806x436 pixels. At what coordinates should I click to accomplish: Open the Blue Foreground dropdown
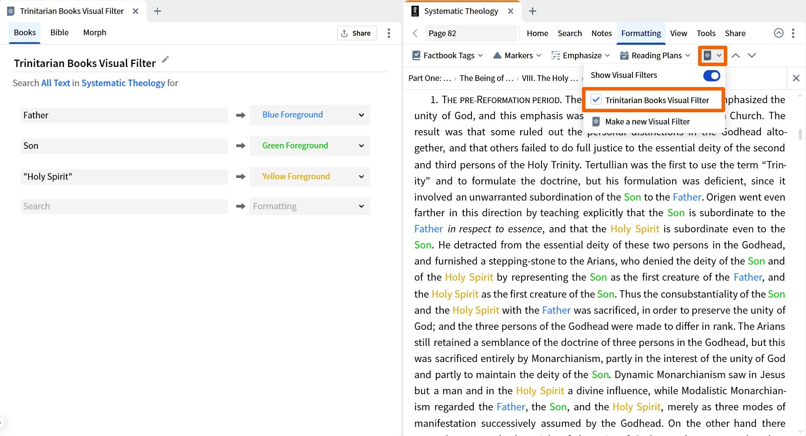pos(309,115)
